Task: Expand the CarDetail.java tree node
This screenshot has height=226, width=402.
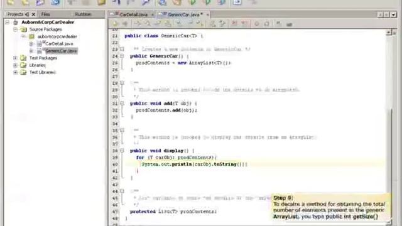Action: pyautogui.click(x=31, y=44)
